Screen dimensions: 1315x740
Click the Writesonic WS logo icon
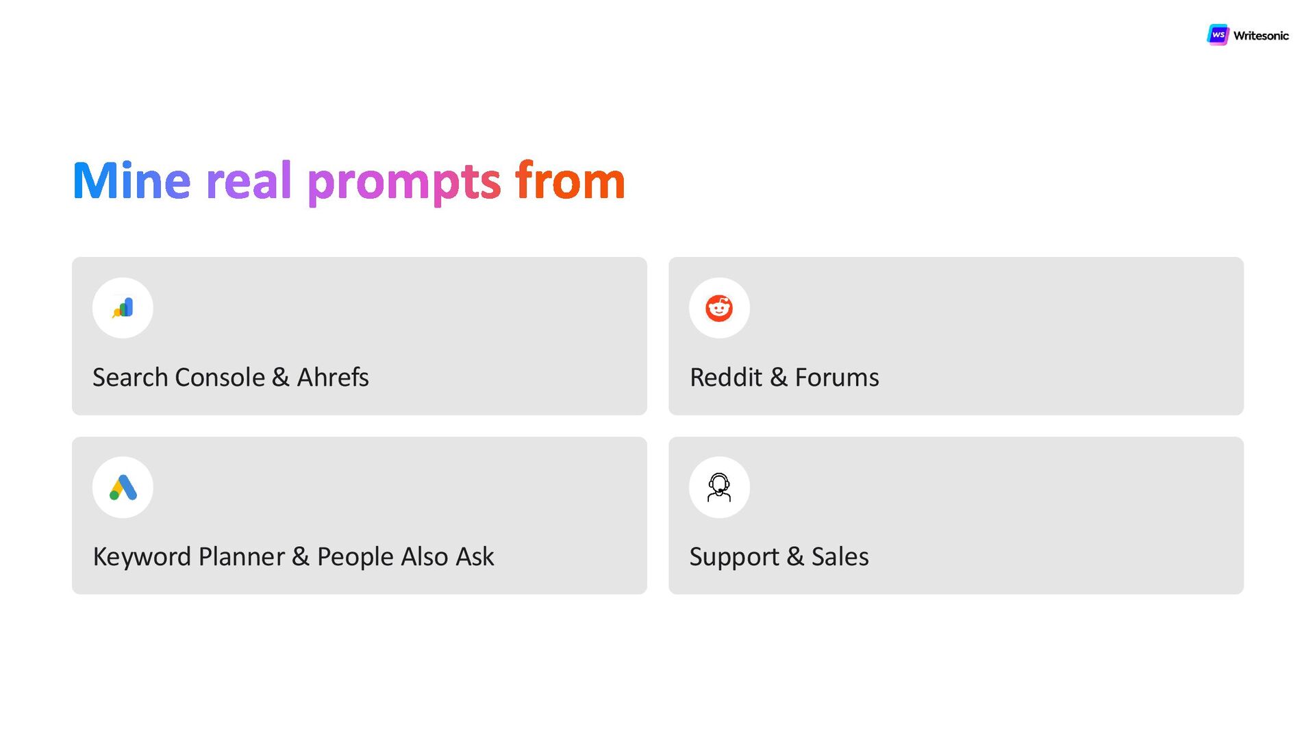pos(1218,35)
